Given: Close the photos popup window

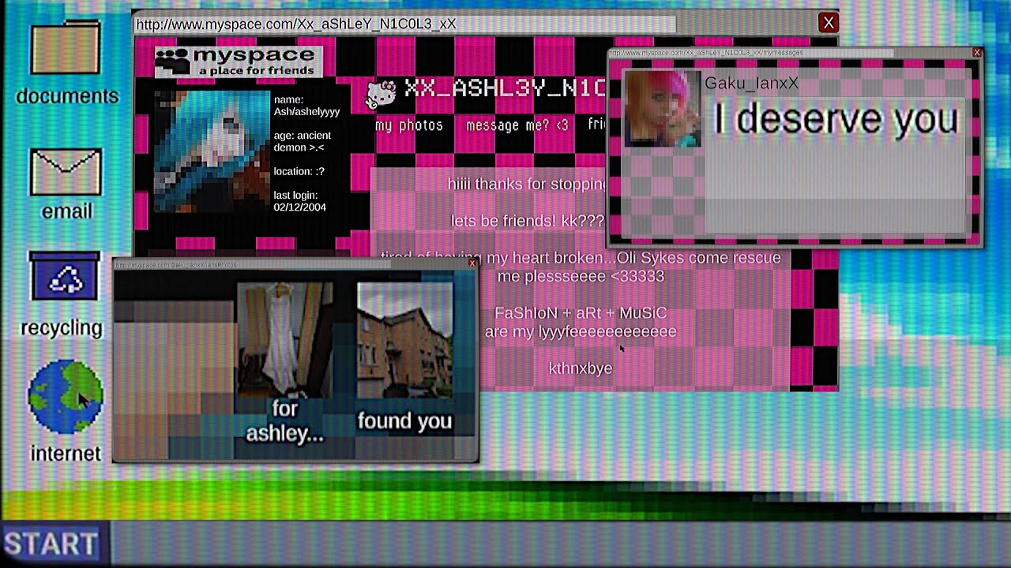Looking at the screenshot, I should tap(472, 263).
